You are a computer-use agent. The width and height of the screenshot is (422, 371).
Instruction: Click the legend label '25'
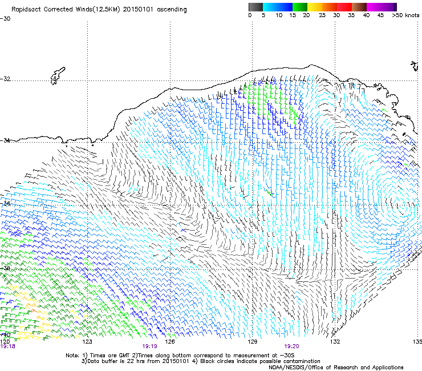(x=322, y=15)
